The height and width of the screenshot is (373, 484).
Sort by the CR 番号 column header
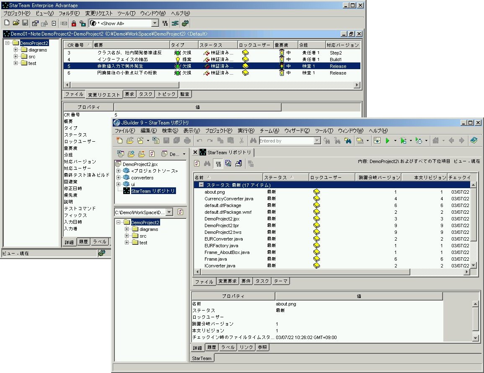[x=78, y=45]
